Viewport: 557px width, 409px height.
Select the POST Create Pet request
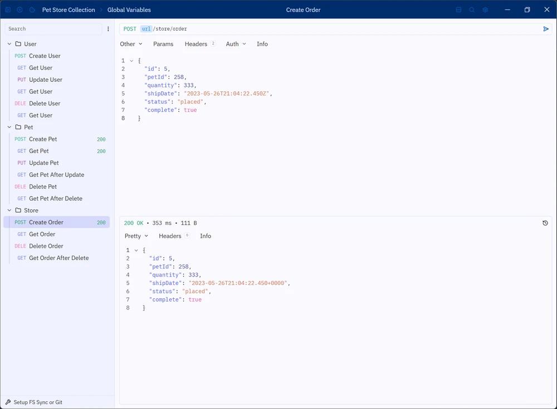coord(57,139)
